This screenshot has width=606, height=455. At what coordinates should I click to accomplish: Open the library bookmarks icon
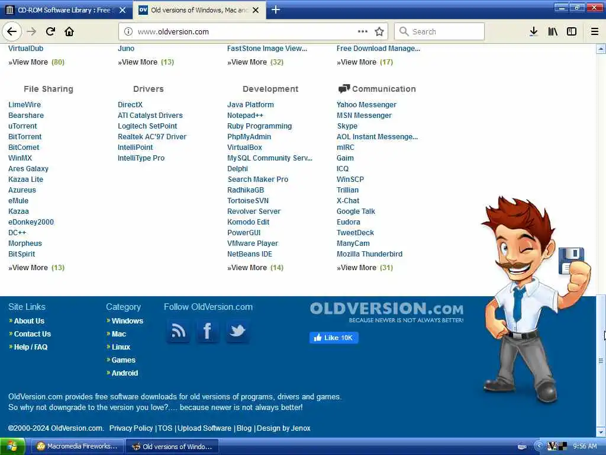[x=553, y=31]
